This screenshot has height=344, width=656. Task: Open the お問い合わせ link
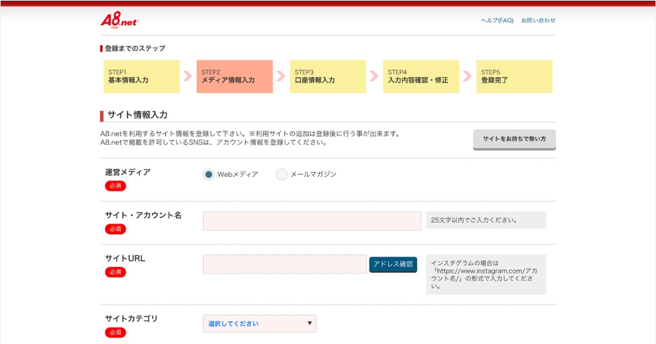coord(538,20)
